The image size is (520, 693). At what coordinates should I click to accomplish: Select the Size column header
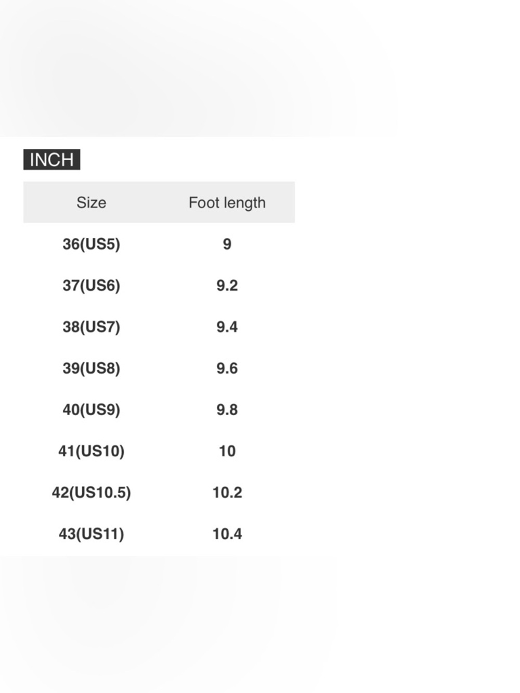91,202
